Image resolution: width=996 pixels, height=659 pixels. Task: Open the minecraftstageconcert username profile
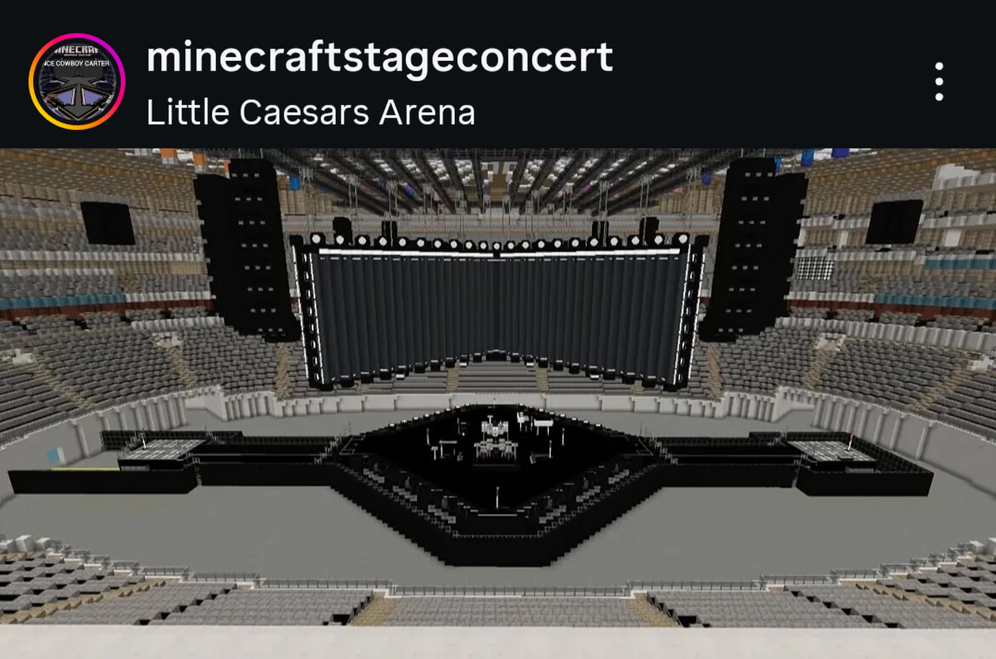(x=380, y=58)
